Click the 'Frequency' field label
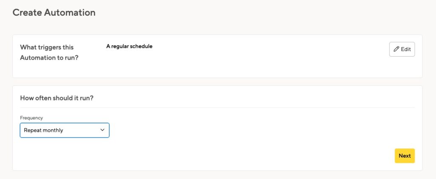Screen dimensions: 436x179 point(32,118)
